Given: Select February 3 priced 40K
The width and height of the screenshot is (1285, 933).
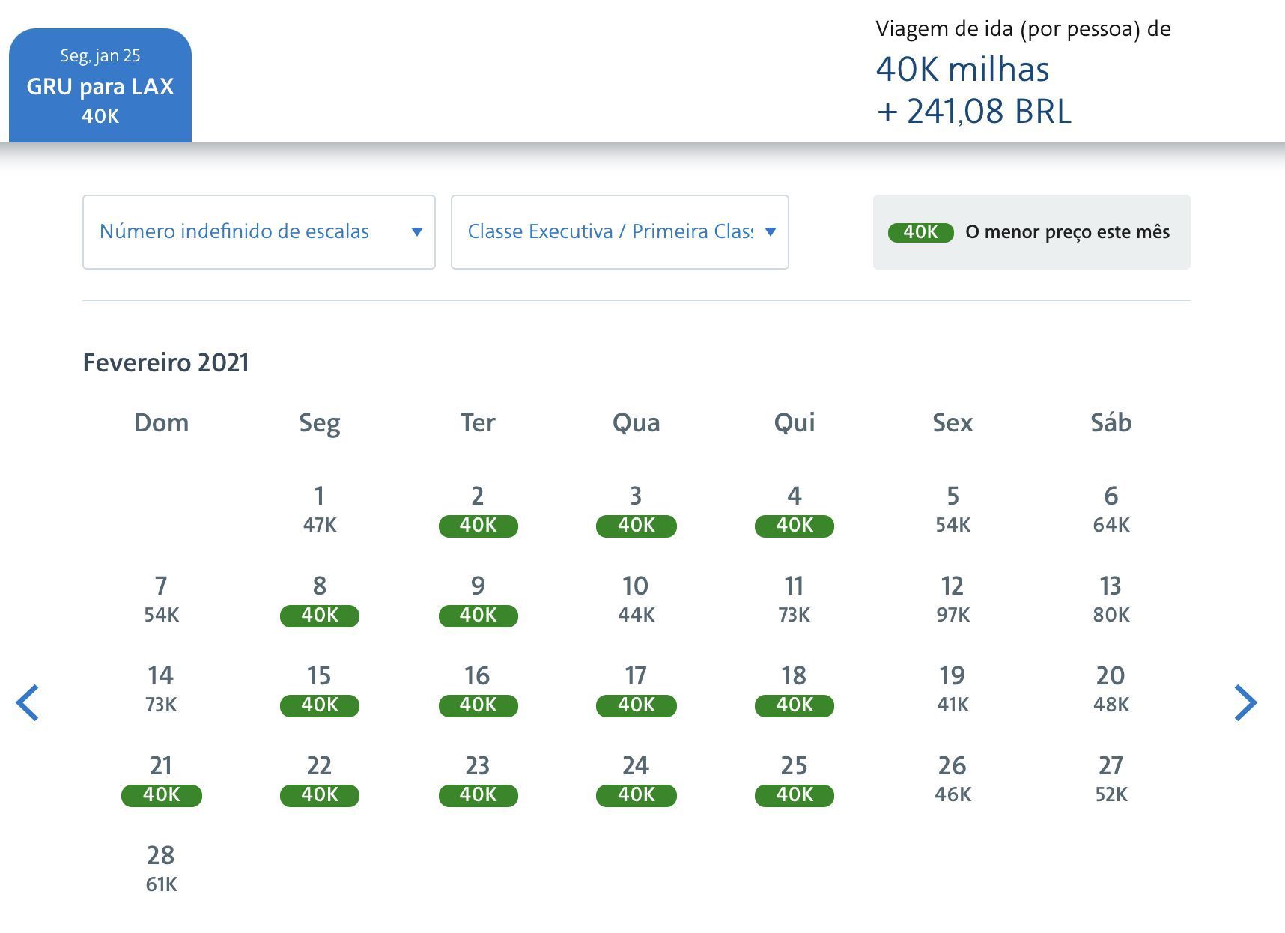Looking at the screenshot, I should coord(637,509).
